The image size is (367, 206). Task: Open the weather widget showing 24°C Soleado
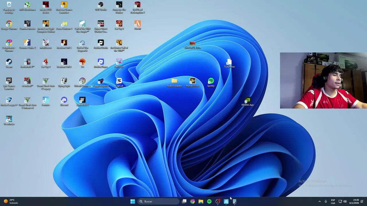(11, 201)
